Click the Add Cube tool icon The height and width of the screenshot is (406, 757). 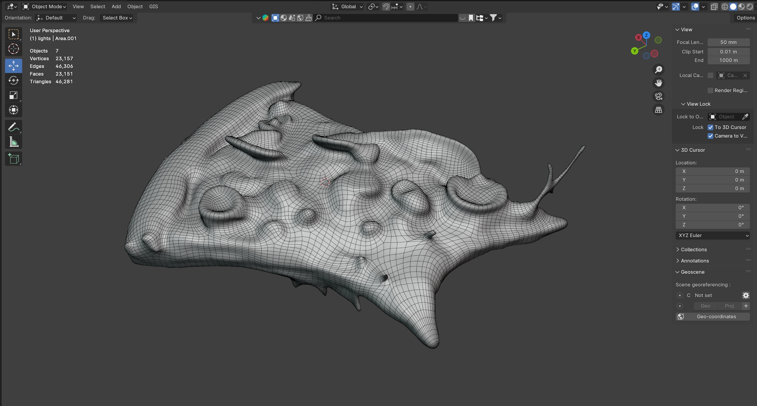[x=14, y=159]
